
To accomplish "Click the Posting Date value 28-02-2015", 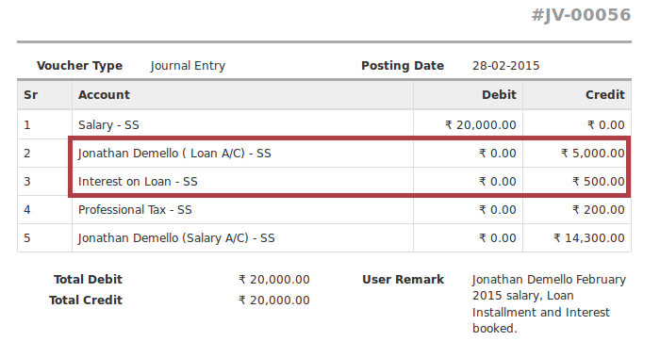I will click(505, 66).
